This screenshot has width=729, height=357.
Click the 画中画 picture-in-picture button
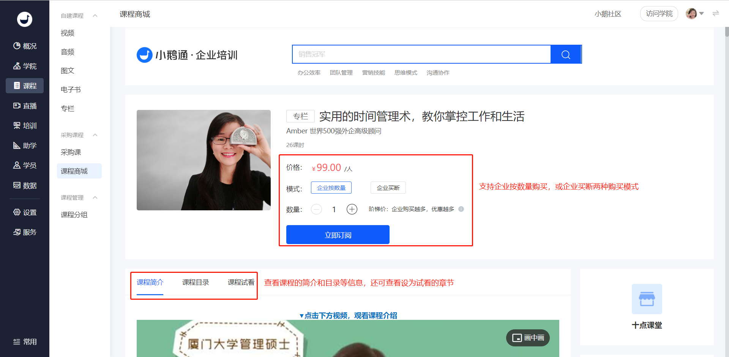pyautogui.click(x=528, y=338)
